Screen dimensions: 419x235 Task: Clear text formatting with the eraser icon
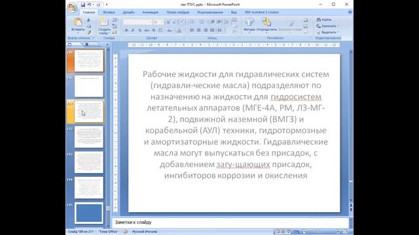click(x=182, y=22)
